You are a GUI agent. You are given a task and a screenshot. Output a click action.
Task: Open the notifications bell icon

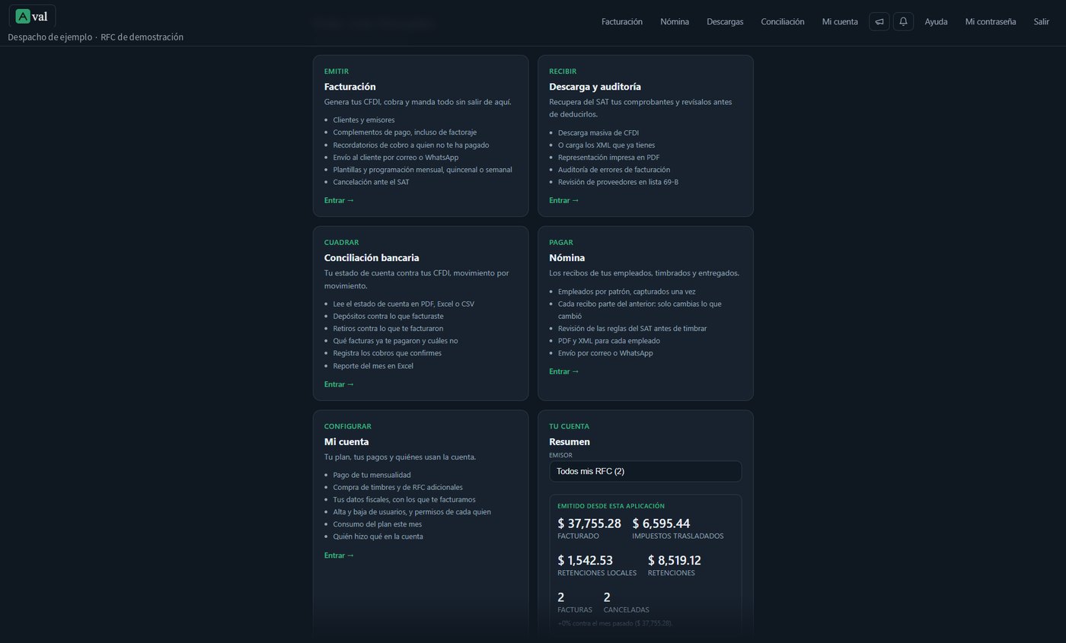[903, 21]
